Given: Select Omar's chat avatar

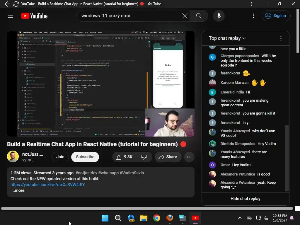Looking at the screenshot, I should [x=212, y=165].
